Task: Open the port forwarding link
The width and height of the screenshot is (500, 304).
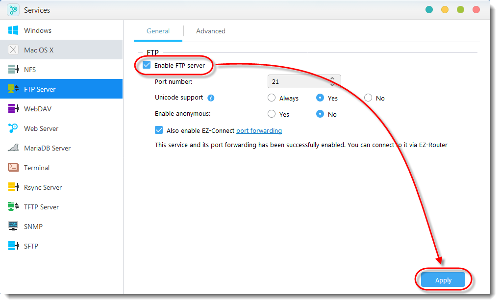Action: [259, 130]
